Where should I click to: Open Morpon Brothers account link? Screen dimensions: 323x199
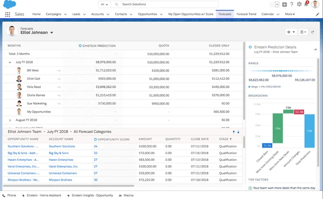coord(60,180)
